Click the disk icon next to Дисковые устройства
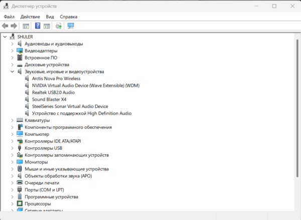This screenshot has width=301, height=220. point(20,65)
